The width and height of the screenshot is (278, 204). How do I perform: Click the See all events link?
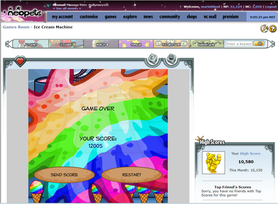pos(67,8)
